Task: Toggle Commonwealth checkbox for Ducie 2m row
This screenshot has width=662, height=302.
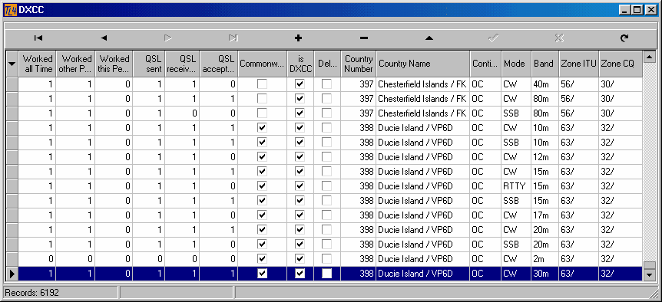Action: pos(262,259)
